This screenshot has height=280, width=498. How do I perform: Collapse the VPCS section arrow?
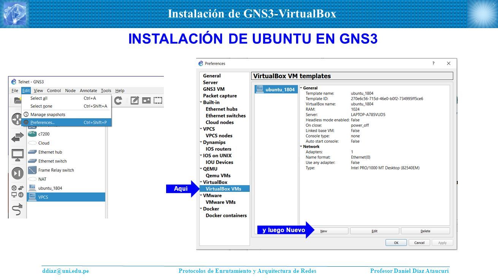tap(201, 129)
